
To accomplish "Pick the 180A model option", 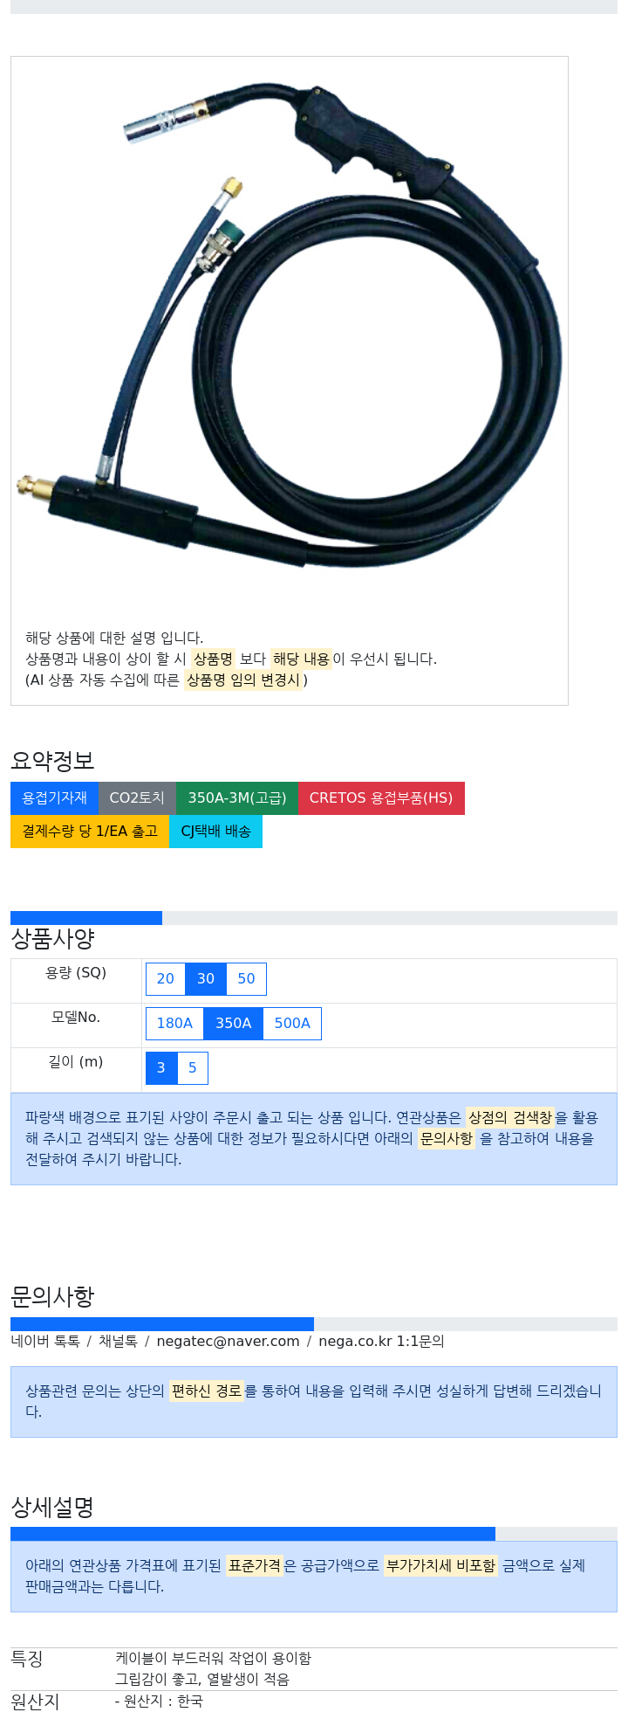I will (174, 1024).
